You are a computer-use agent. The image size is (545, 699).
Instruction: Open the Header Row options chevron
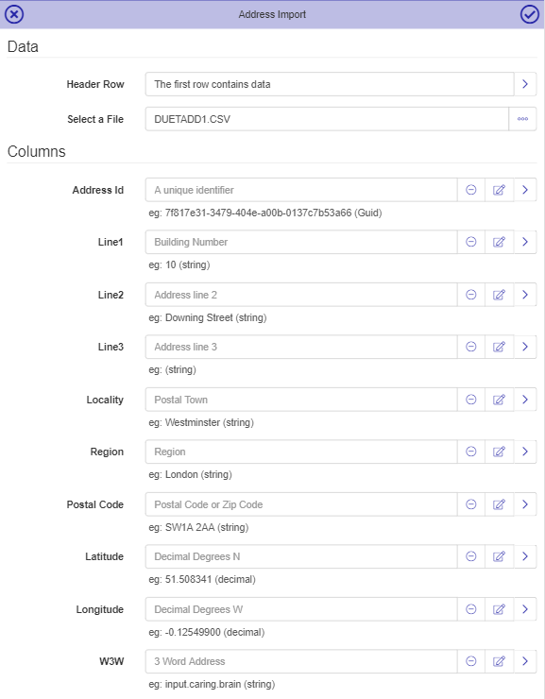tap(525, 84)
